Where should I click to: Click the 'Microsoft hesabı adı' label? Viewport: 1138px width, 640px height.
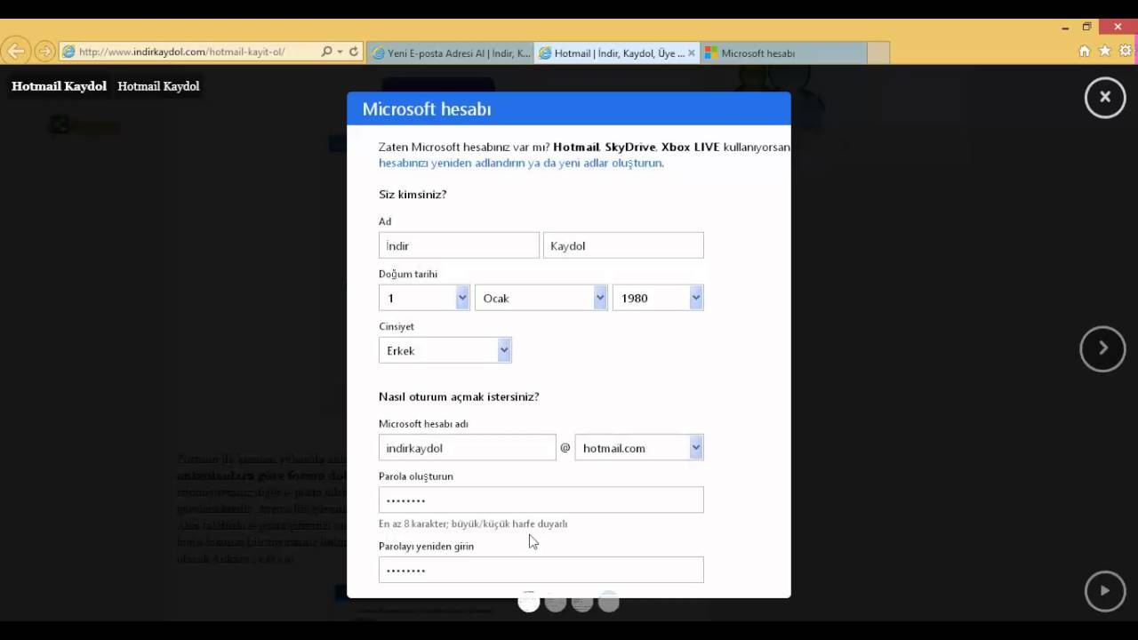tap(423, 424)
